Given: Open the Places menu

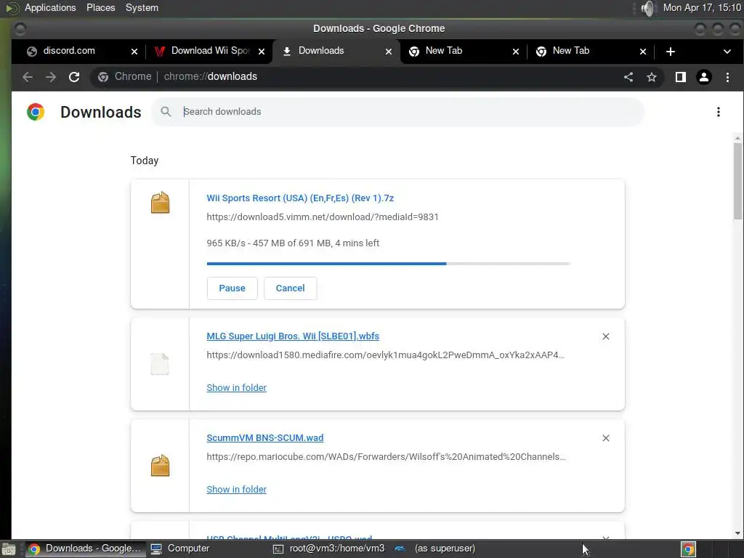Looking at the screenshot, I should (100, 7).
